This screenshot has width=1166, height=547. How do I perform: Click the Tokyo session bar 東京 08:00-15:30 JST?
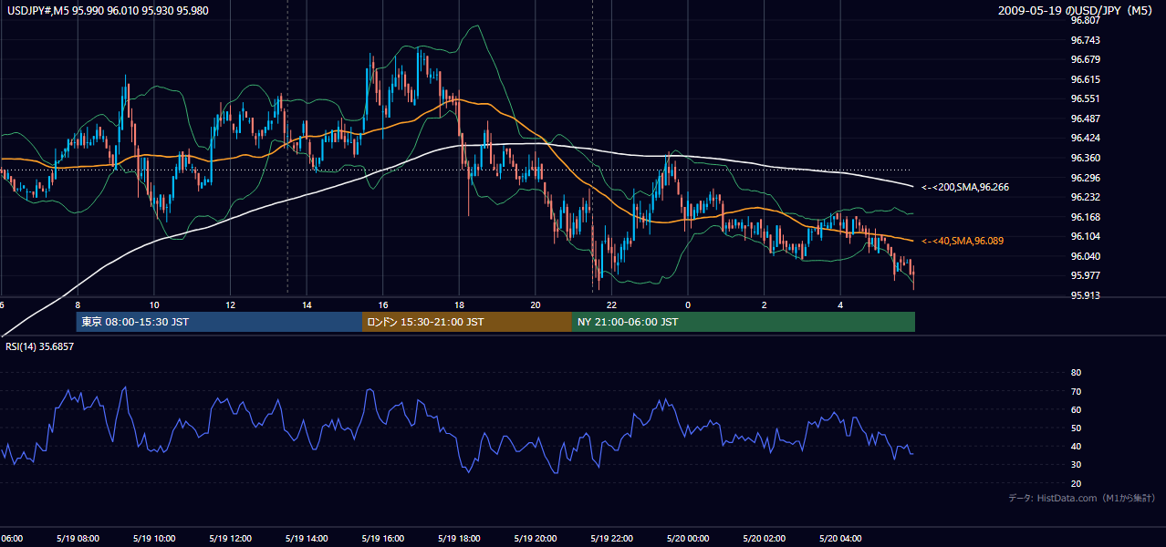pyautogui.click(x=219, y=322)
